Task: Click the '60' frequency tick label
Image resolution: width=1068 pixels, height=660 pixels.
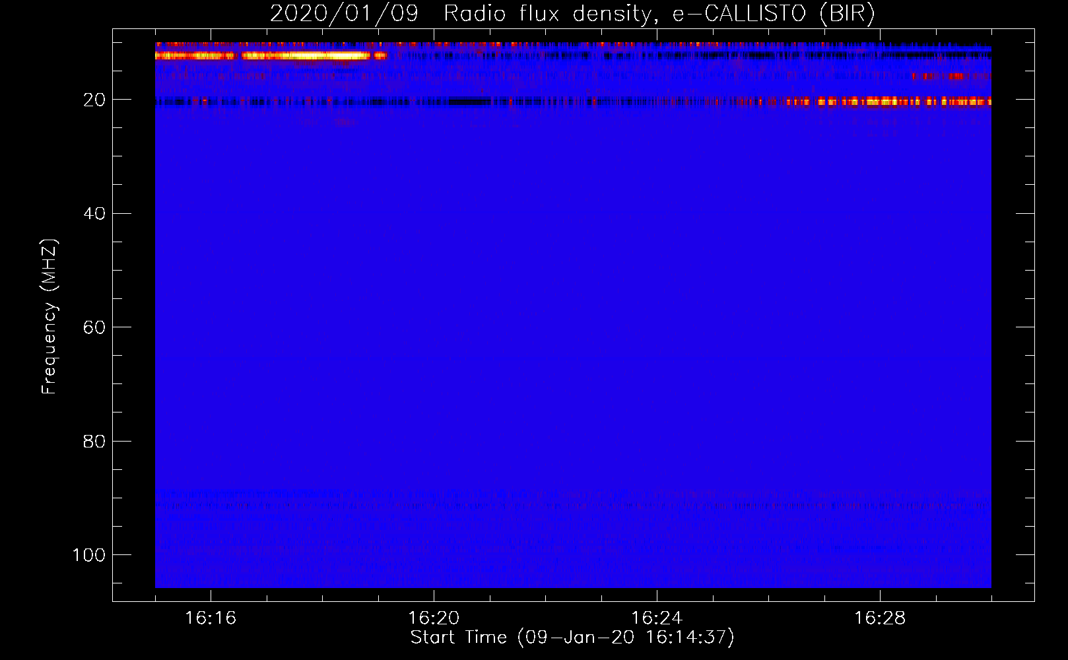Action: pyautogui.click(x=94, y=327)
